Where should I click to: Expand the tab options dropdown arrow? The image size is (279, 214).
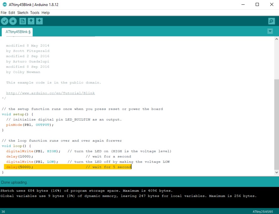point(270,31)
